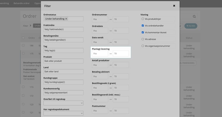The height and width of the screenshot is (117, 222).
Task: Click 'Ordredato' Fra date field
Action: point(100,31)
